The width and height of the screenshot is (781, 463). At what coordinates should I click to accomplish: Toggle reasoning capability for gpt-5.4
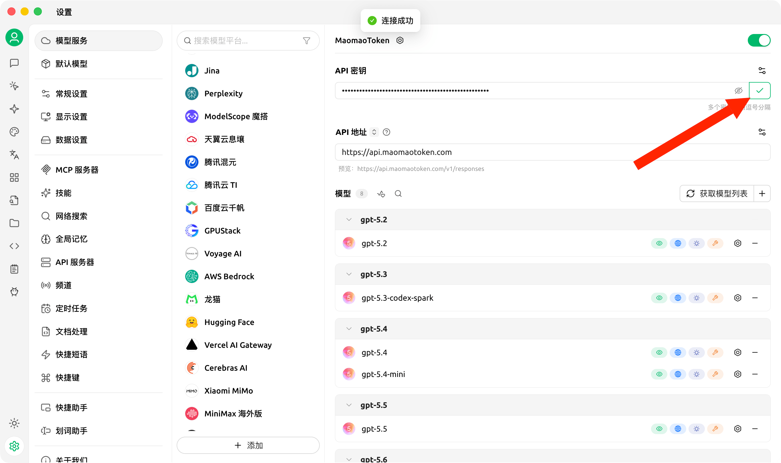pos(697,353)
